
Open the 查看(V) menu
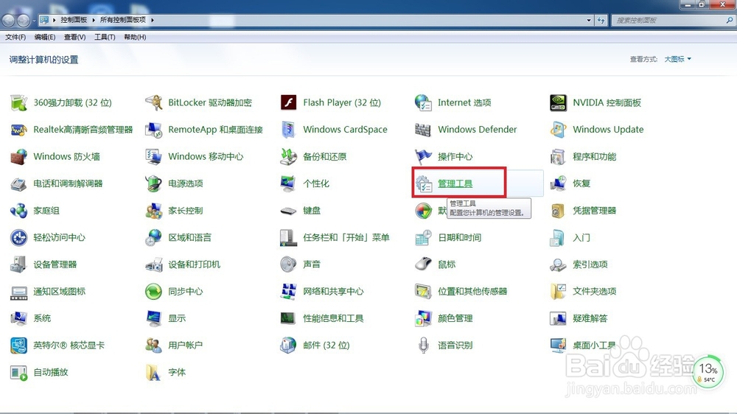74,37
